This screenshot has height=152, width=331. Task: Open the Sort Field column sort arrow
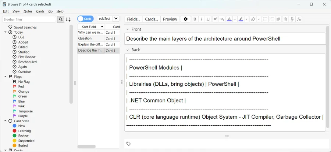(102, 27)
